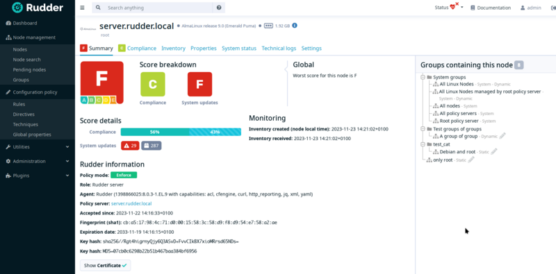The height and width of the screenshot is (274, 556).
Task: Open the System status tab
Action: 239,48
